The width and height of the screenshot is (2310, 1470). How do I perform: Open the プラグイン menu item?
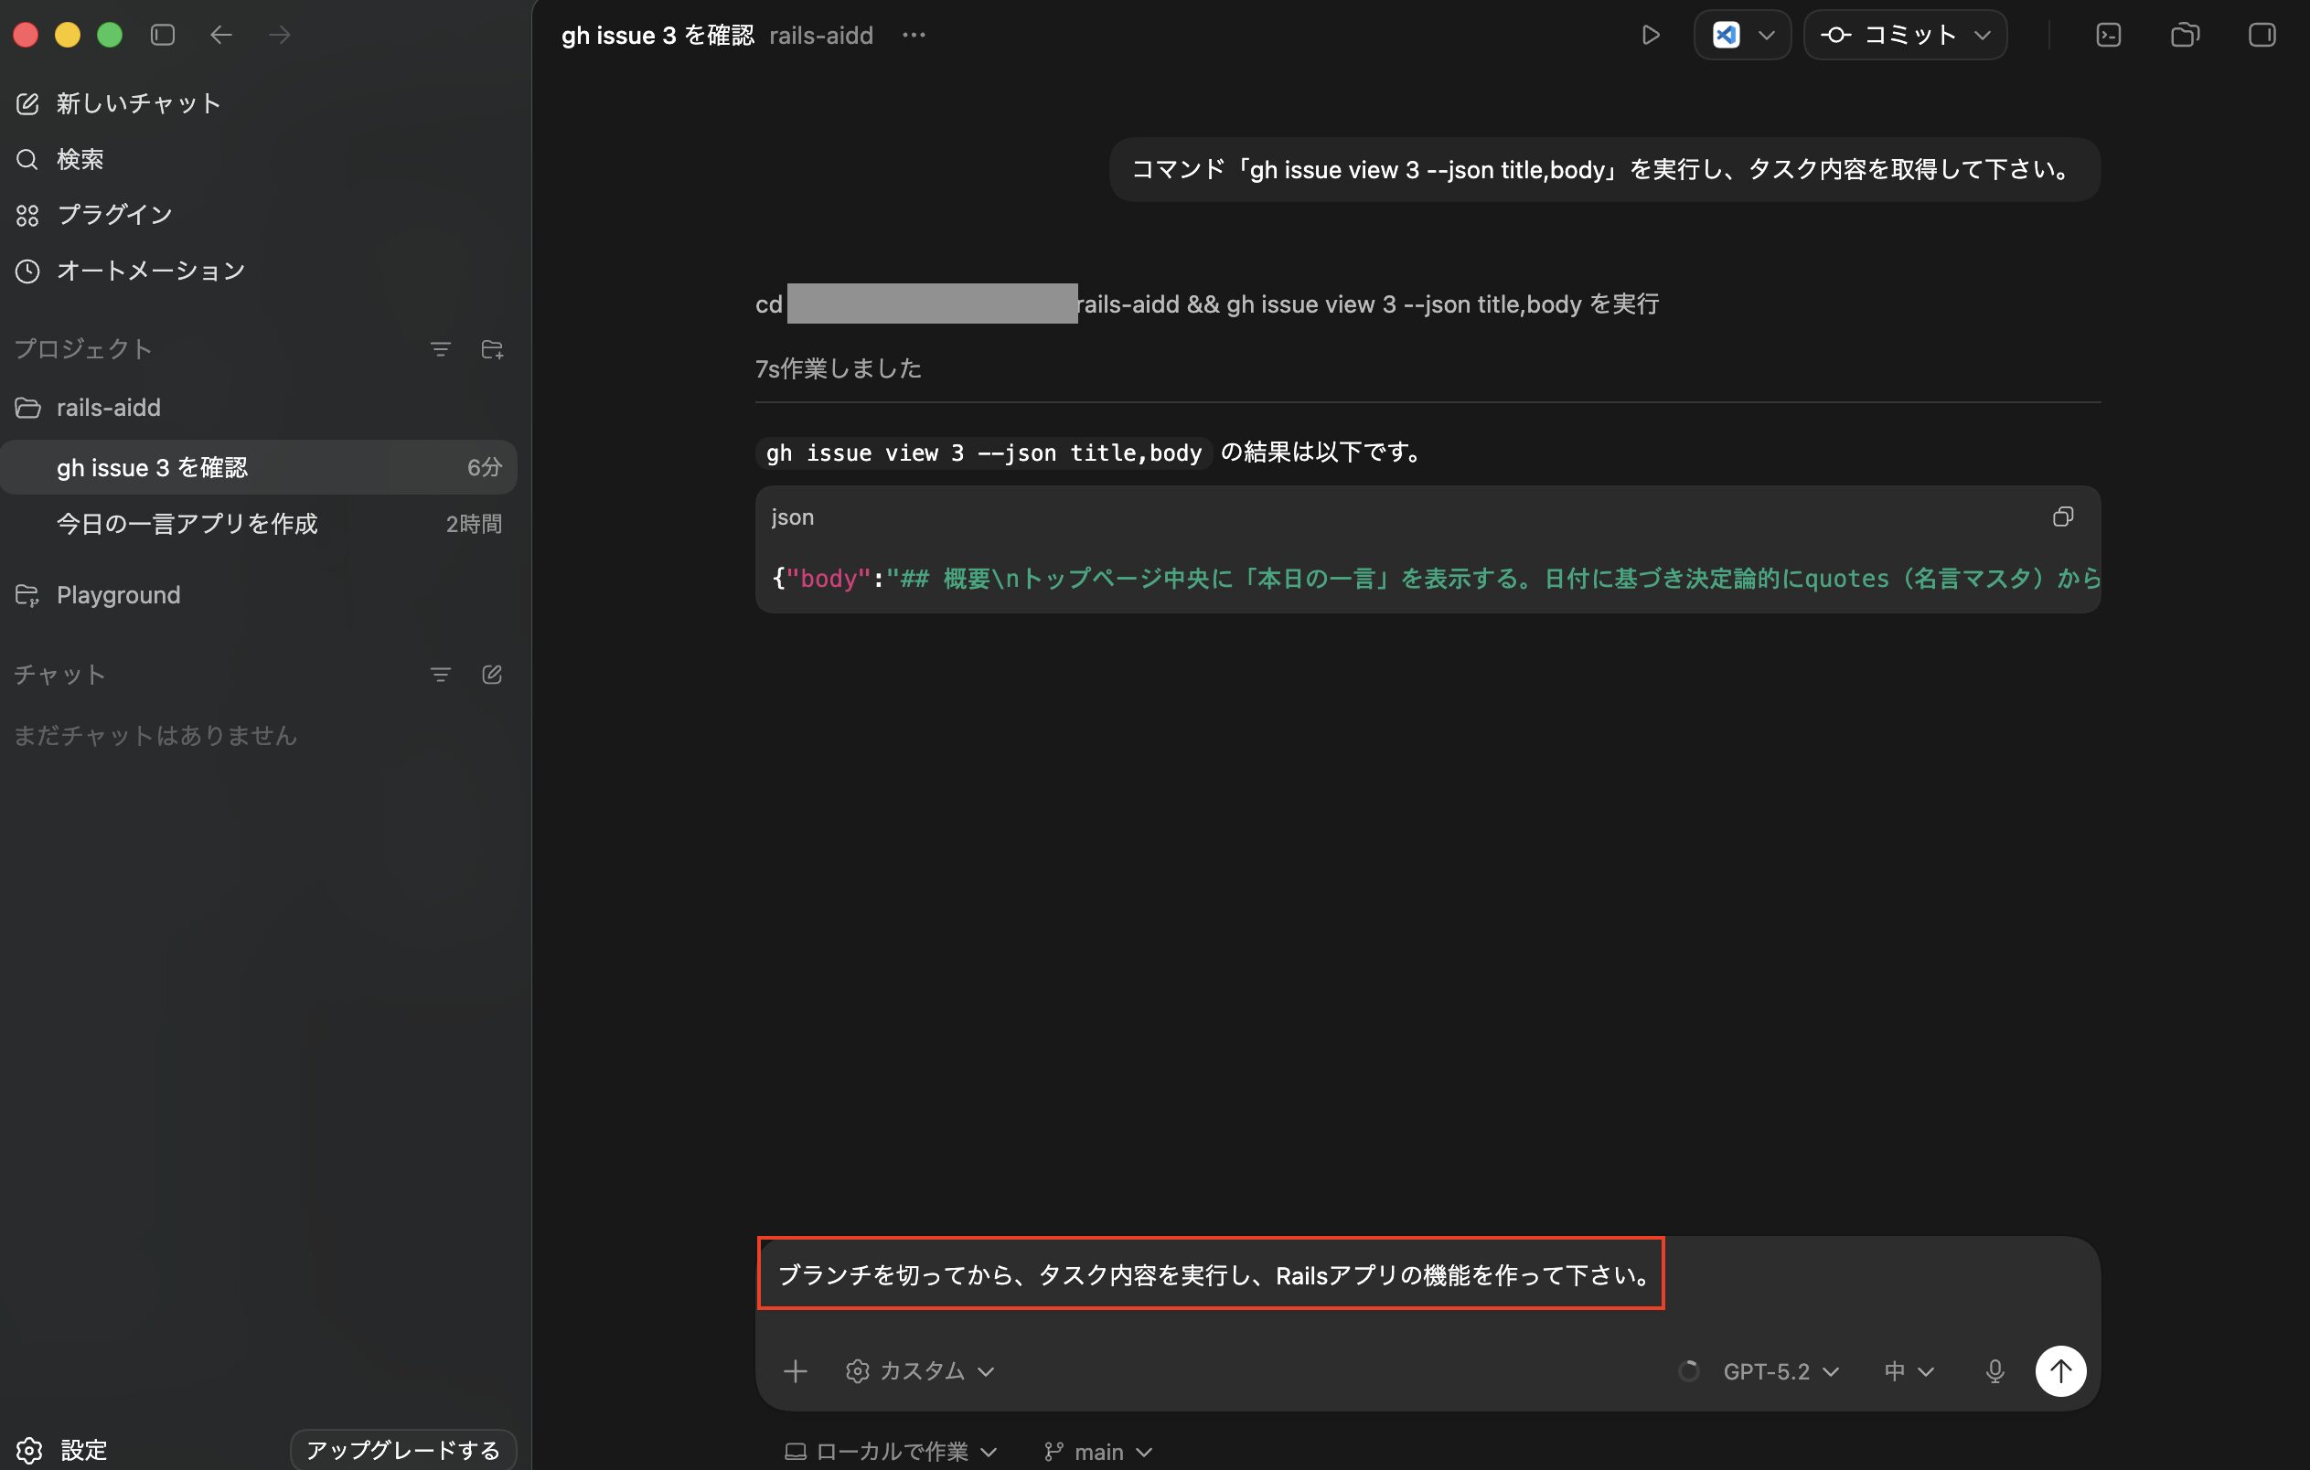coord(114,215)
